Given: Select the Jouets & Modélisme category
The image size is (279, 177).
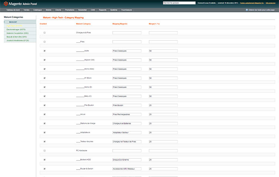Looking at the screenshot, I should 17,40.
